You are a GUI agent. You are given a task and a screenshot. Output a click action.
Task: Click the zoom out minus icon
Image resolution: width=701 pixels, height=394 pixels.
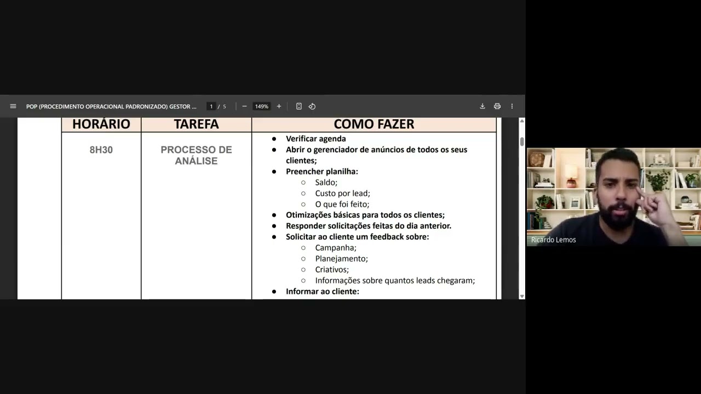pos(244,106)
